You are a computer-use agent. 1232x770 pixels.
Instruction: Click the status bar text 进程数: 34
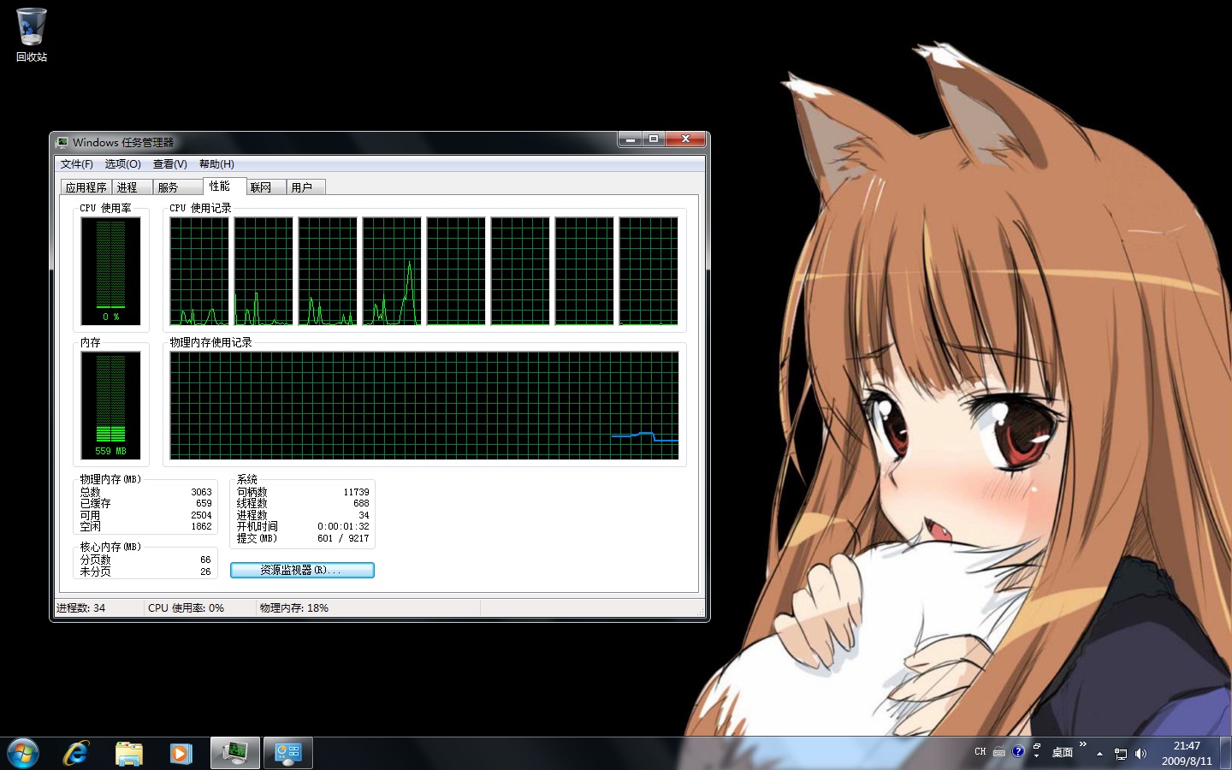81,608
